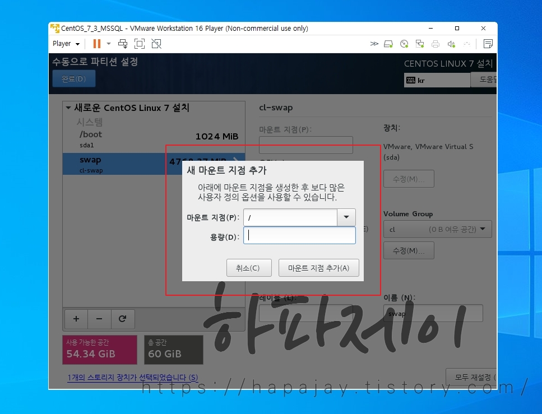This screenshot has width=542, height=414.
Task: Pause the virtual machine
Action: (97, 44)
